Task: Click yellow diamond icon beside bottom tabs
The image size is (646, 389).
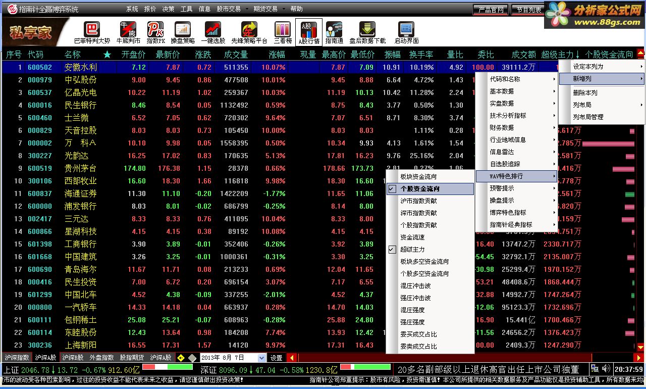Action: tap(181, 358)
